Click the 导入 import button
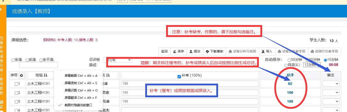 267,51
